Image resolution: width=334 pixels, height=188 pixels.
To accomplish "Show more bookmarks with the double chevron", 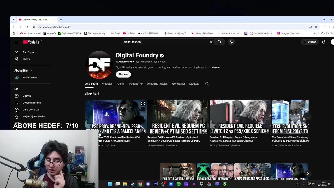I will [x=314, y=33].
